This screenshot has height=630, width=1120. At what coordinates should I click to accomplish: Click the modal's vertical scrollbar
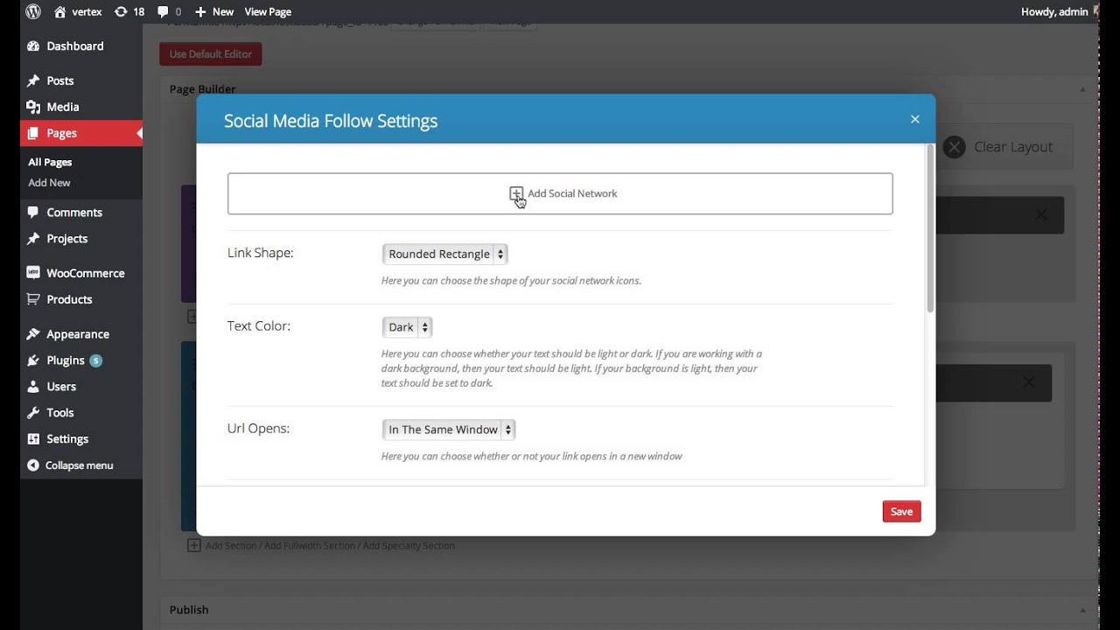point(930,229)
